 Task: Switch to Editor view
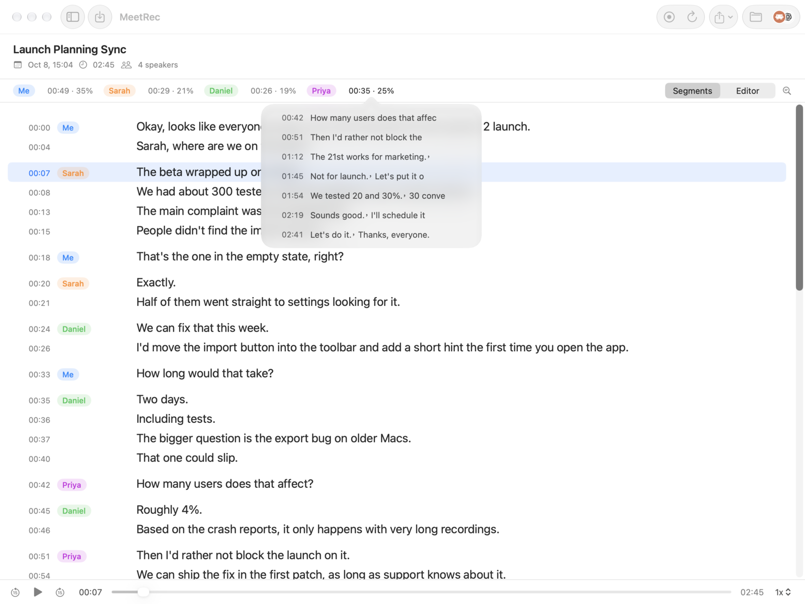pyautogui.click(x=748, y=91)
